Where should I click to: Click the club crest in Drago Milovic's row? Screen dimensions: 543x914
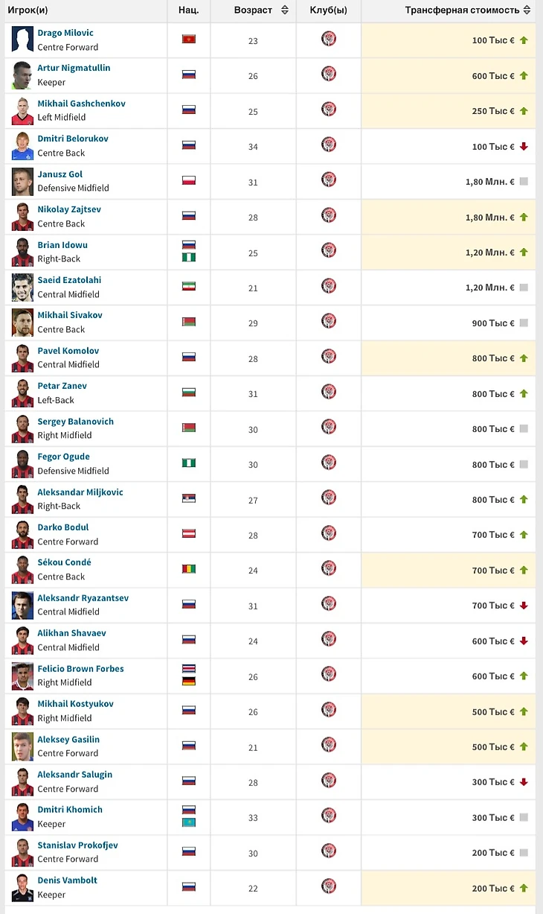point(329,39)
